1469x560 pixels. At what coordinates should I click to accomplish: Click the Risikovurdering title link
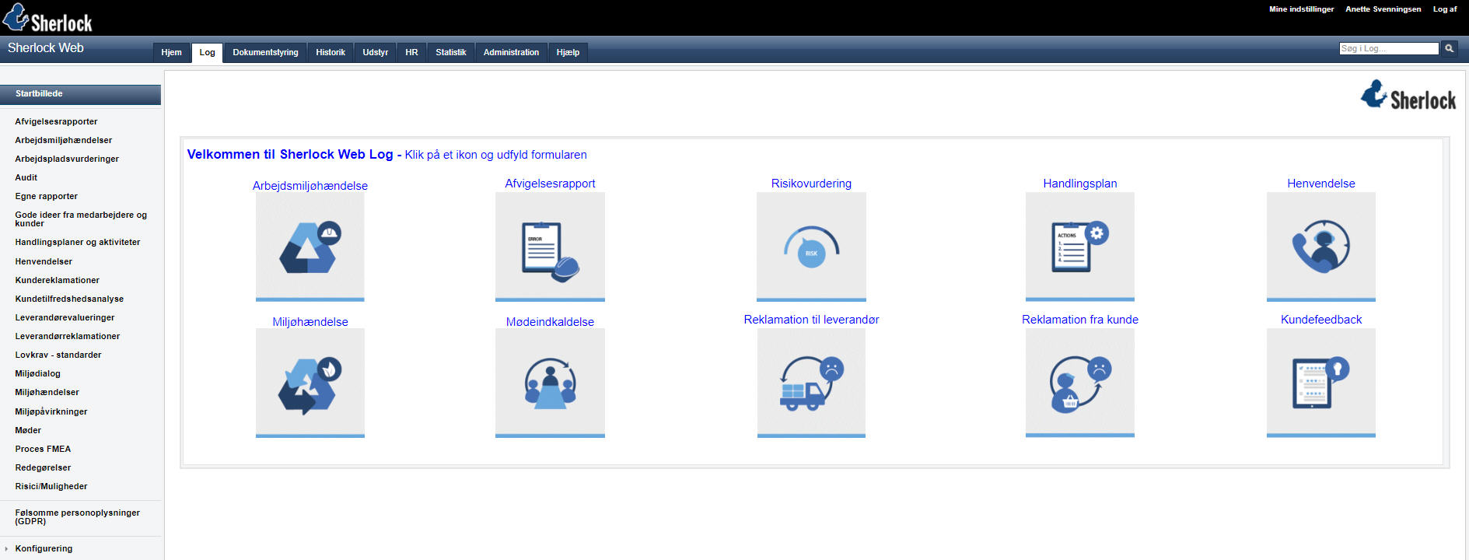811,184
